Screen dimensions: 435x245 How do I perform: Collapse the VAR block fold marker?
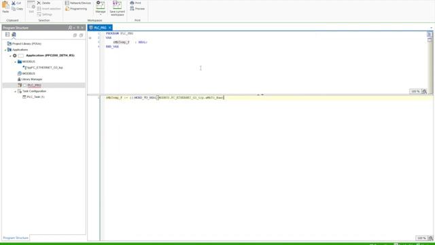click(90, 38)
